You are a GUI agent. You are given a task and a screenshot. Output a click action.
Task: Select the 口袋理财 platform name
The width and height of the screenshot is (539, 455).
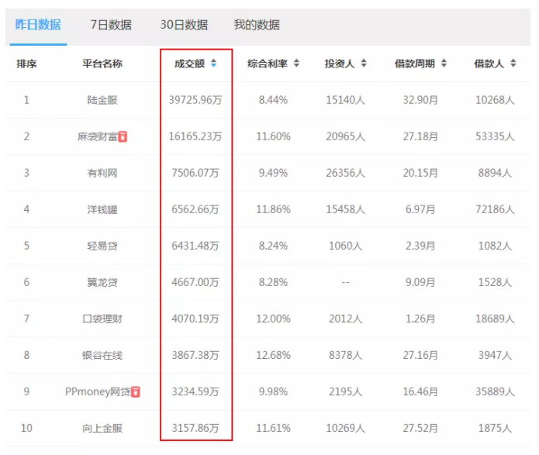[102, 319]
